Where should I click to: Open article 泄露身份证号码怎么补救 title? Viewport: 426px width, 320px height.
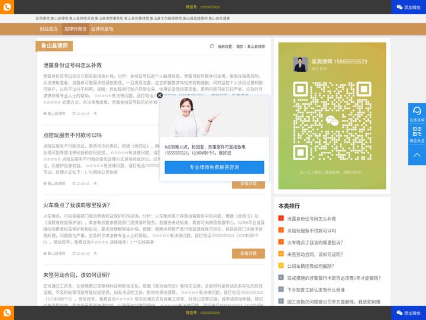click(x=72, y=65)
